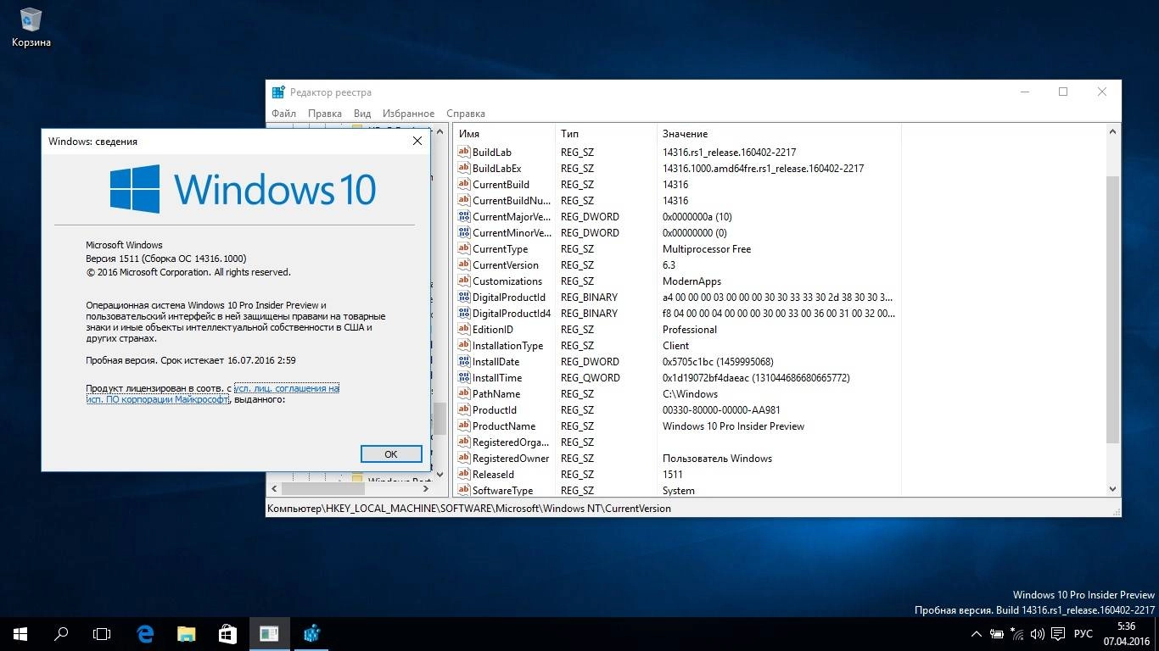Click the tree pane horizontal scrollbar thumb

click(x=322, y=489)
